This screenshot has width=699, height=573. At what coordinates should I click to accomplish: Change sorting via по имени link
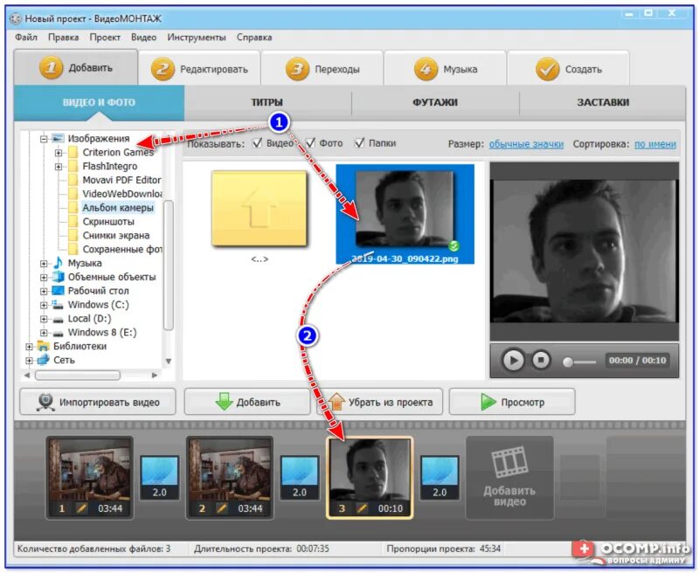click(654, 144)
